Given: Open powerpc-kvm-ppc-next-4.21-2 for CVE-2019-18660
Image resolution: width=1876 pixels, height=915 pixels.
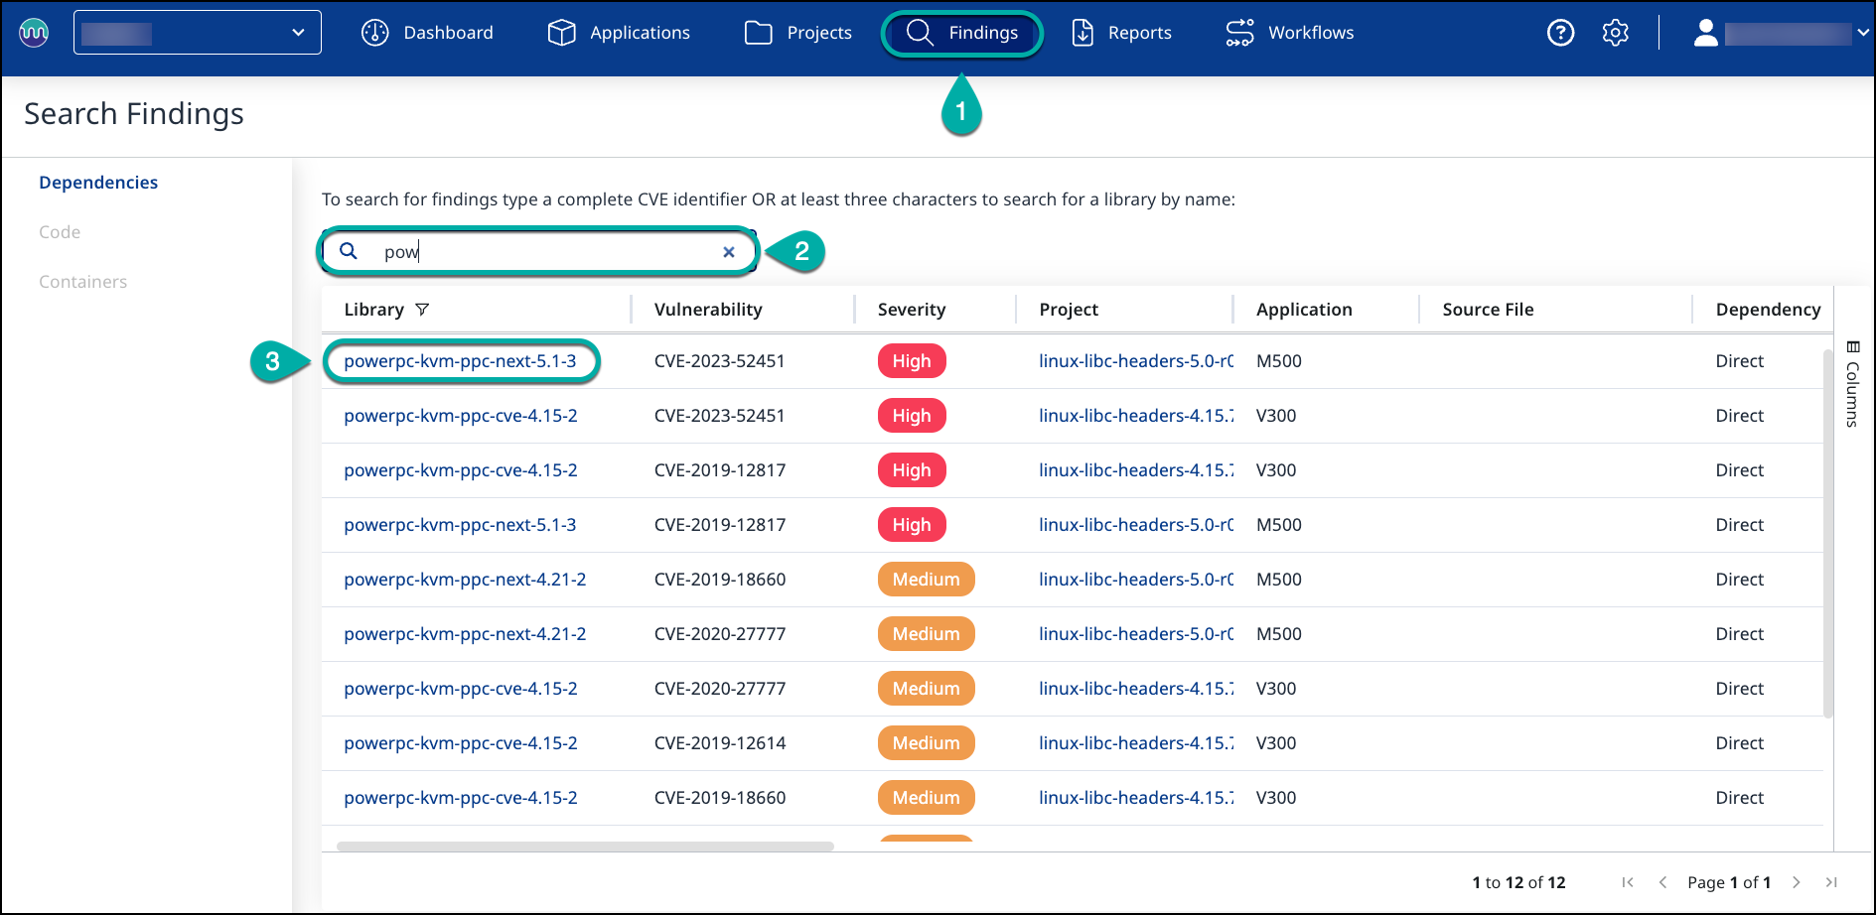Looking at the screenshot, I should [x=465, y=580].
